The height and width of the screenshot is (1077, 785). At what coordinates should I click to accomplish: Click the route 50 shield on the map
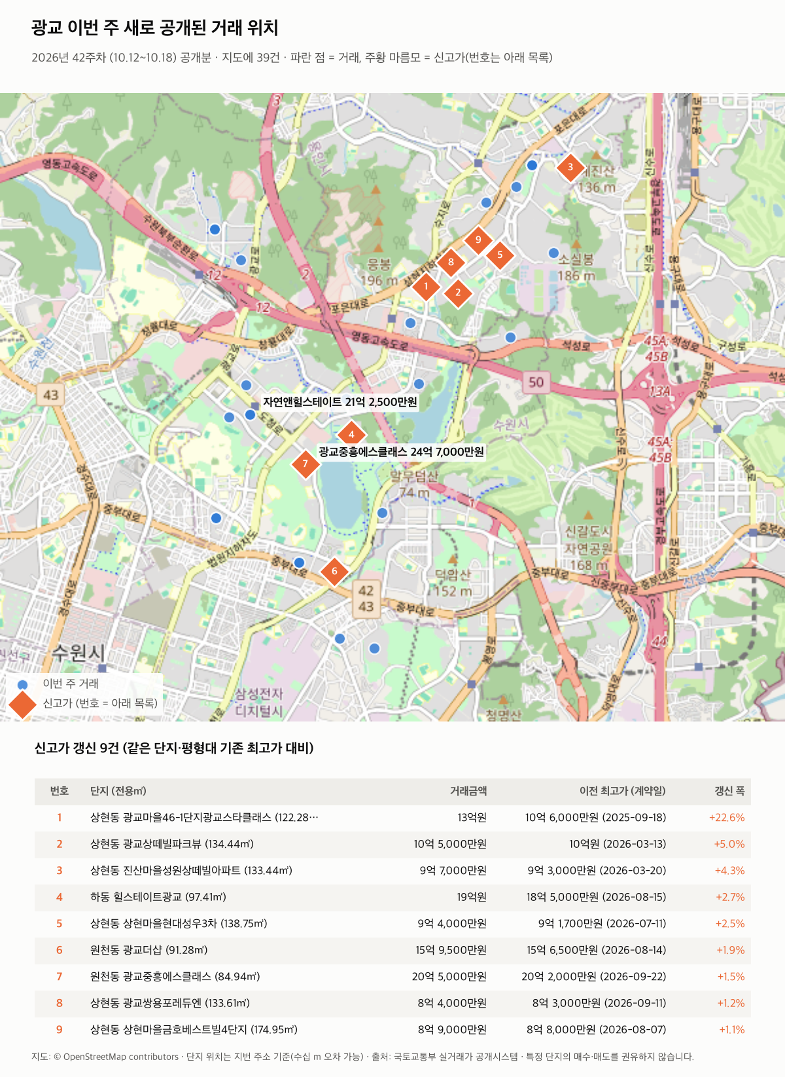click(x=536, y=382)
